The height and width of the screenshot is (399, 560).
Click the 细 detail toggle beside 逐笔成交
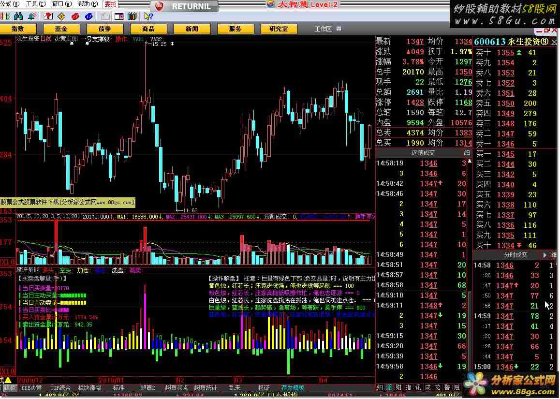467,153
